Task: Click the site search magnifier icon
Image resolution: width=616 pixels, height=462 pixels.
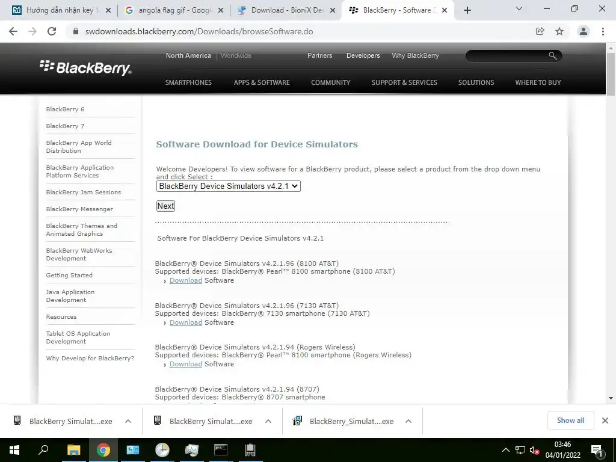Action: tap(553, 56)
